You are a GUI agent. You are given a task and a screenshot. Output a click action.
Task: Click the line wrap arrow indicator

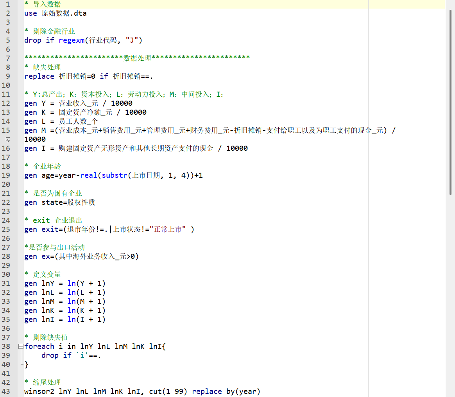click(x=8, y=139)
